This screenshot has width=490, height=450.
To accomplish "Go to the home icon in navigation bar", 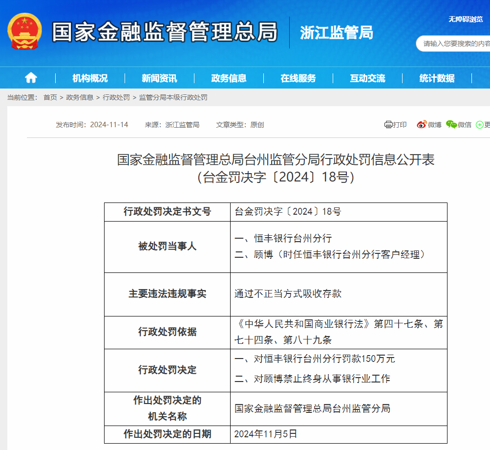I will [x=31, y=78].
